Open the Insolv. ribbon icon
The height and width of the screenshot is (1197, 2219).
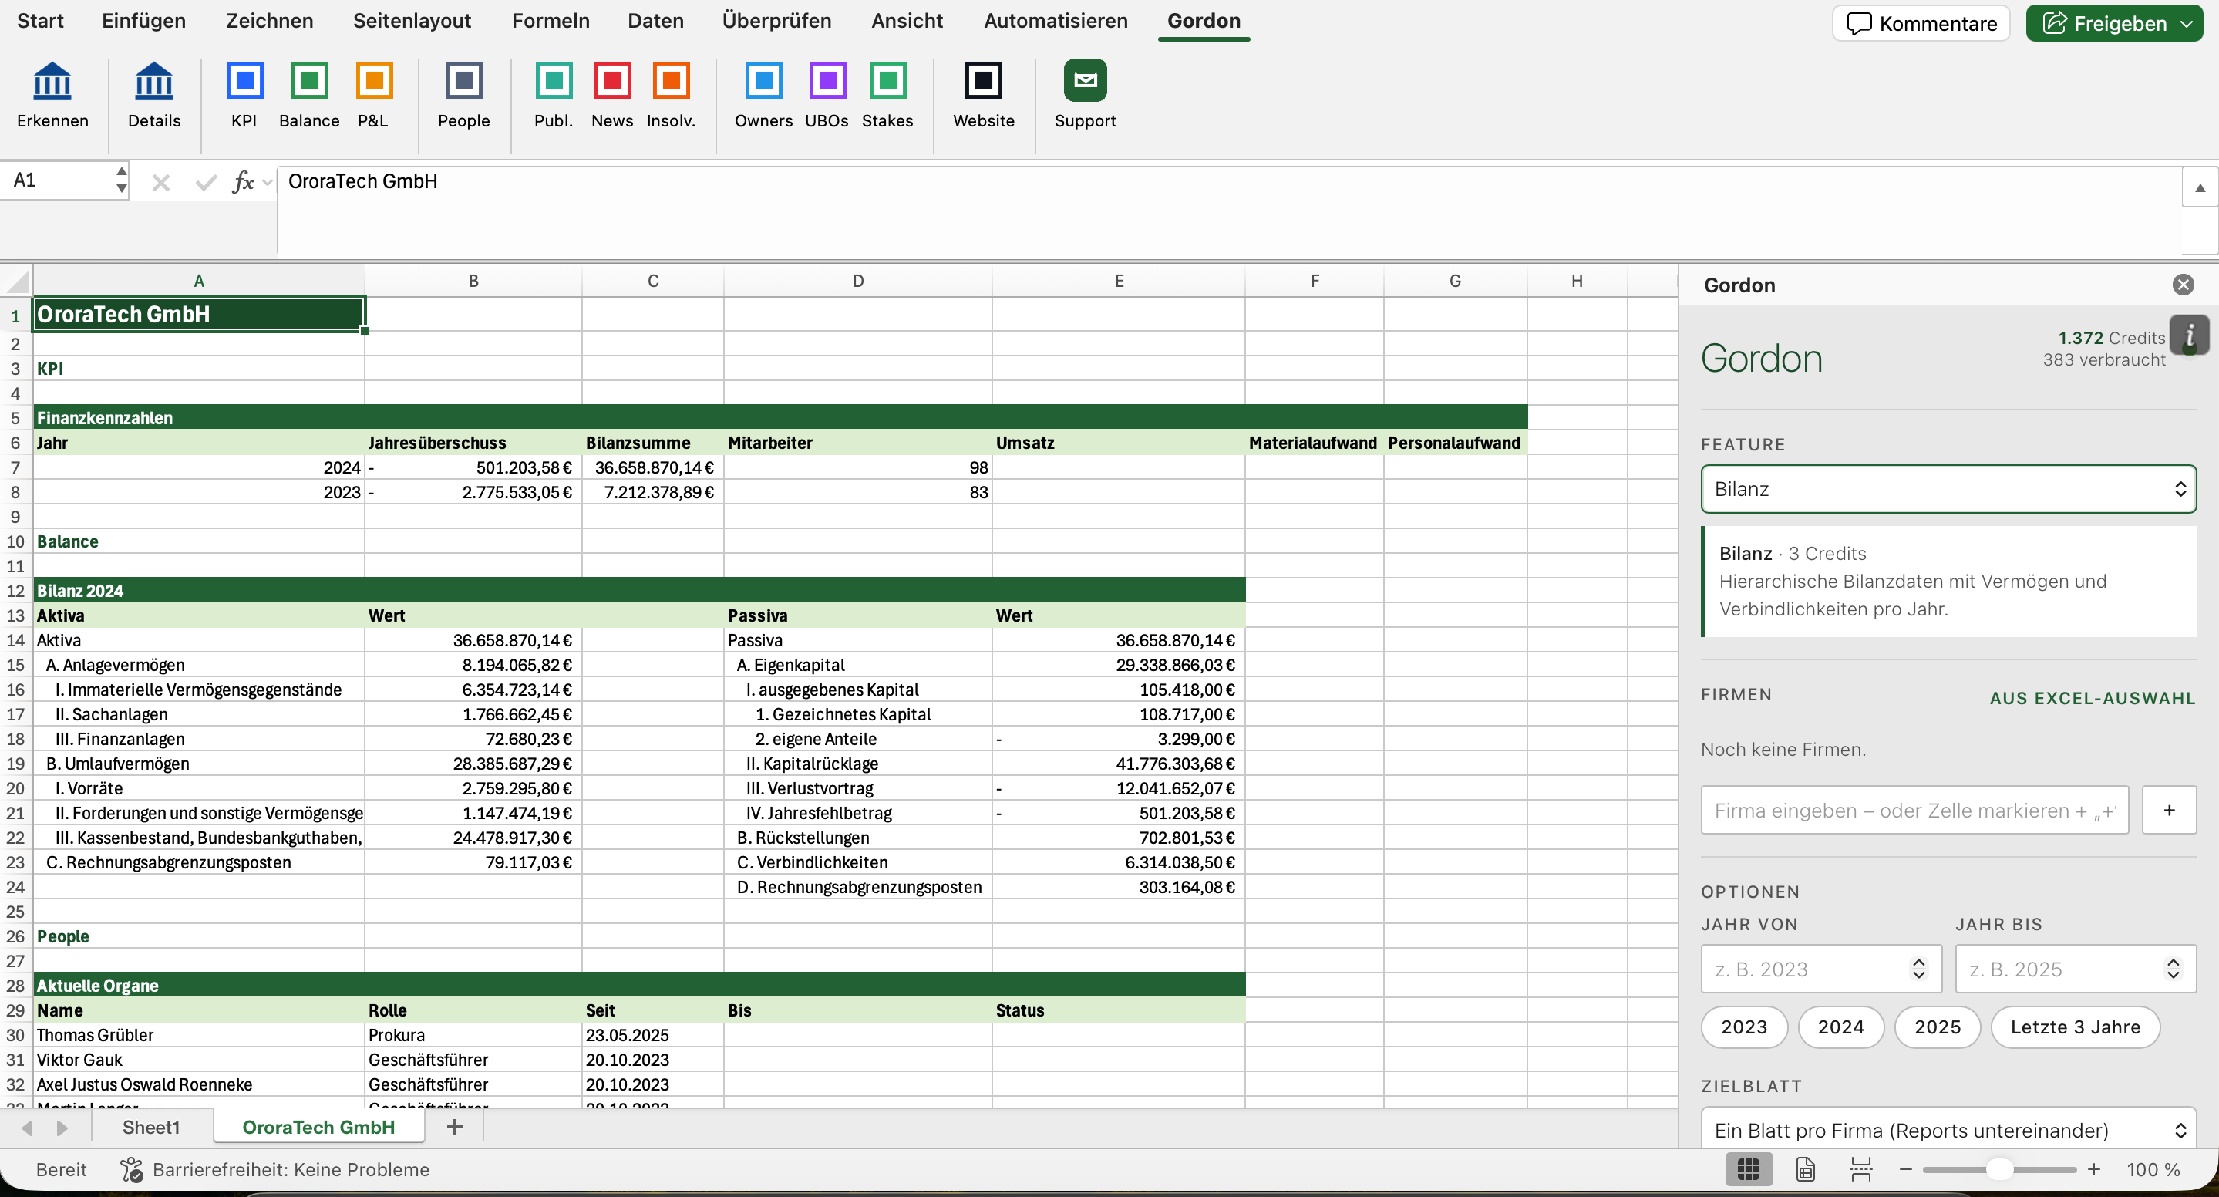tap(671, 81)
